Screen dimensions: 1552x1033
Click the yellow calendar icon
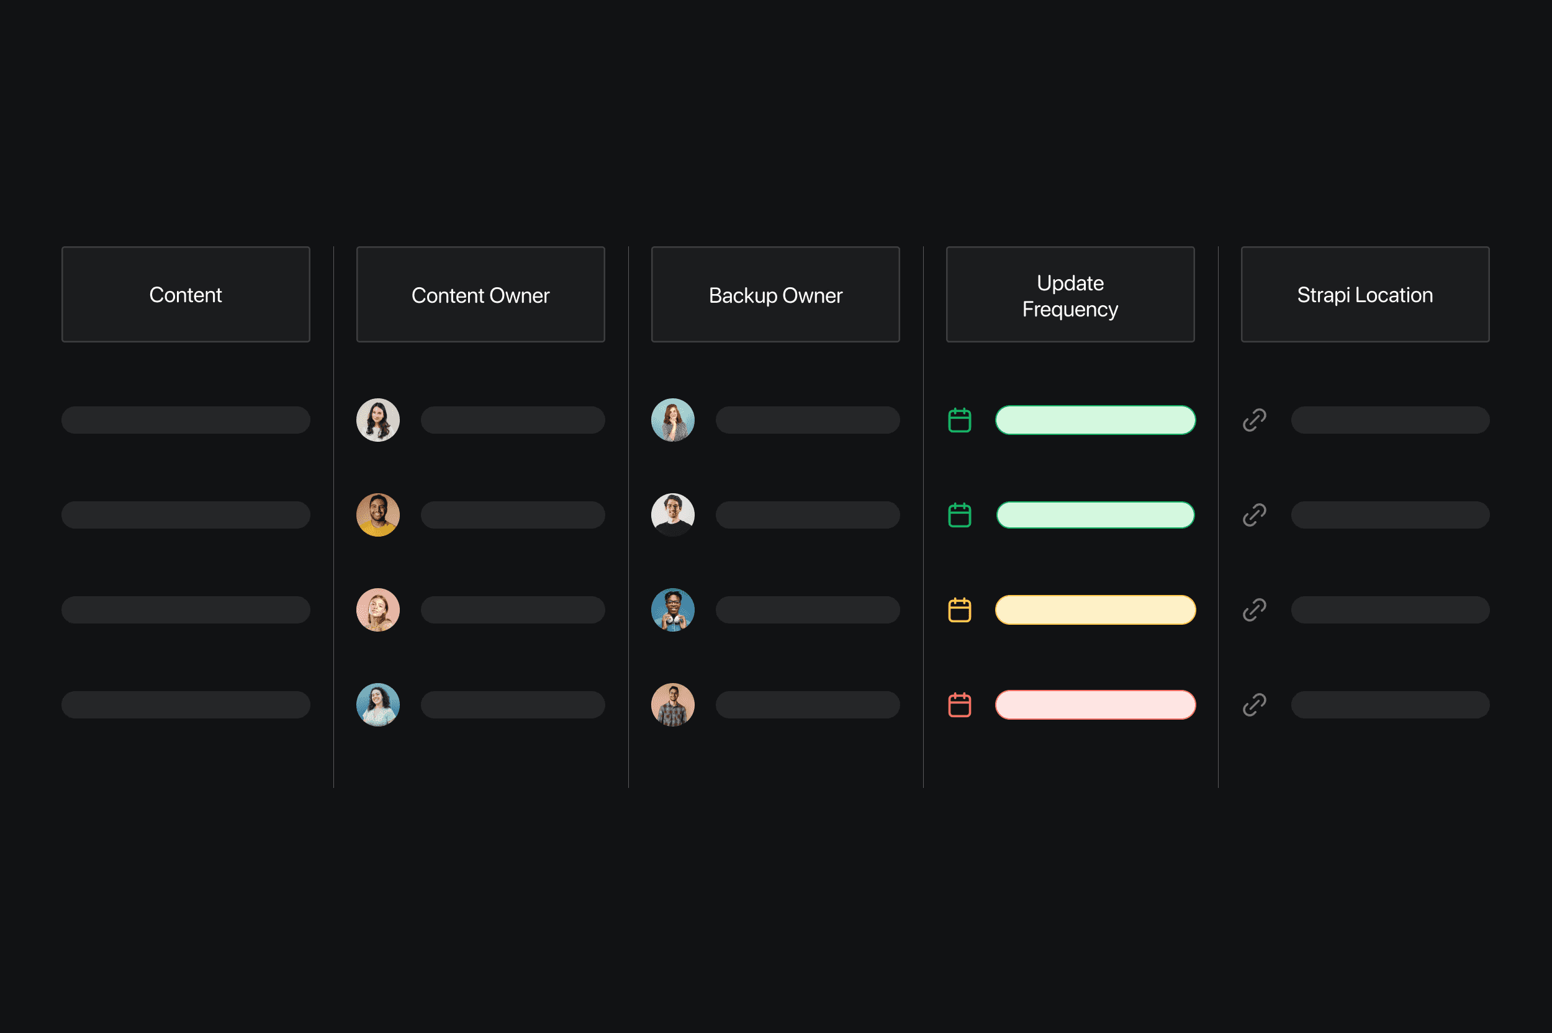click(x=960, y=610)
